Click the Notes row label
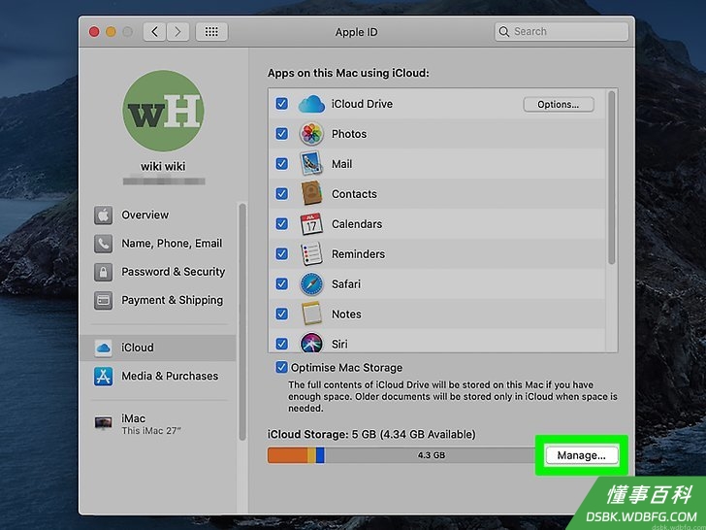The image size is (706, 530). pyautogui.click(x=346, y=315)
